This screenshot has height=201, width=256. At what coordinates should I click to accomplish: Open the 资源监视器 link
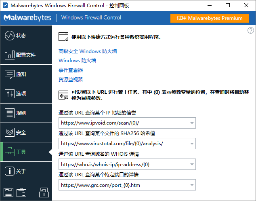click(71, 80)
